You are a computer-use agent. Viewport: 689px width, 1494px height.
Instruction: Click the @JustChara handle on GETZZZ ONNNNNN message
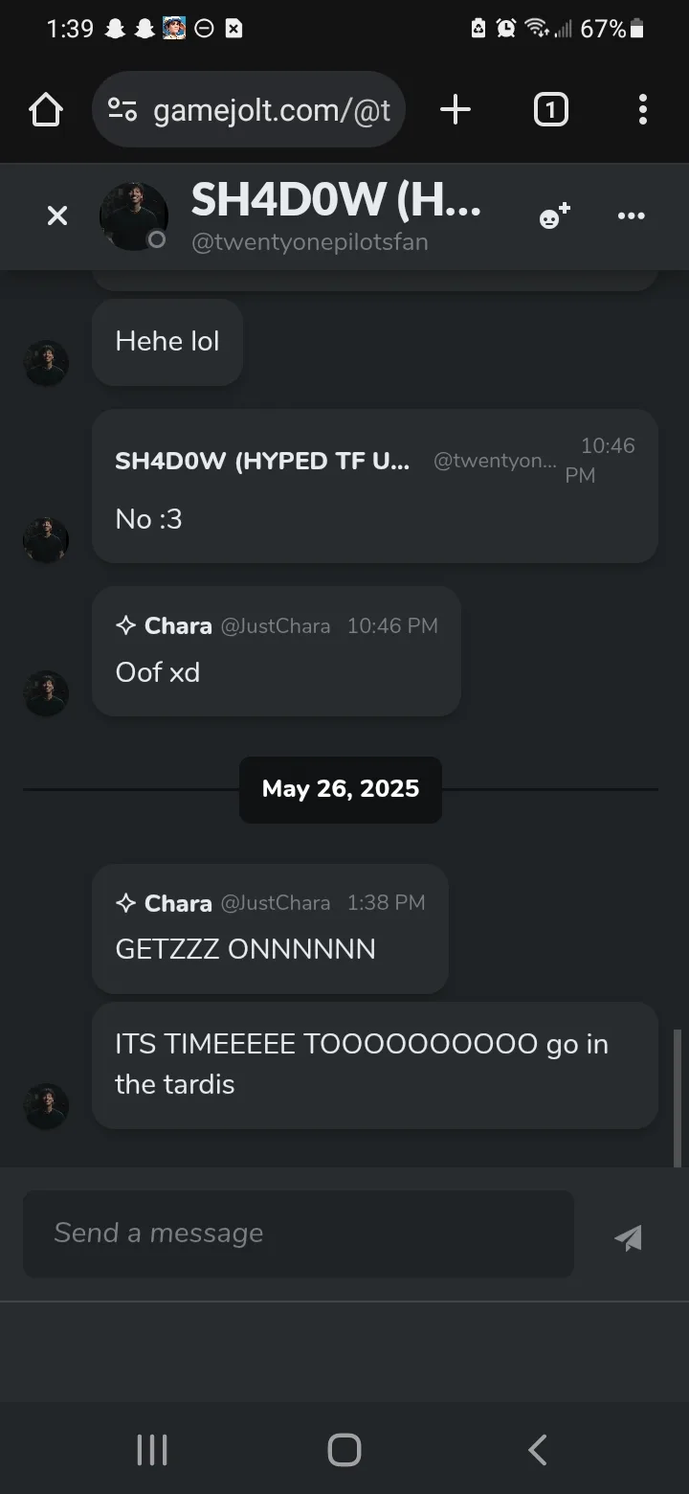[x=276, y=903]
